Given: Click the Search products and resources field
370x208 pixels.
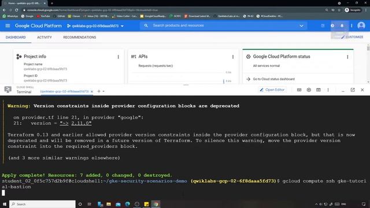Looking at the screenshot, I should click(223, 25).
